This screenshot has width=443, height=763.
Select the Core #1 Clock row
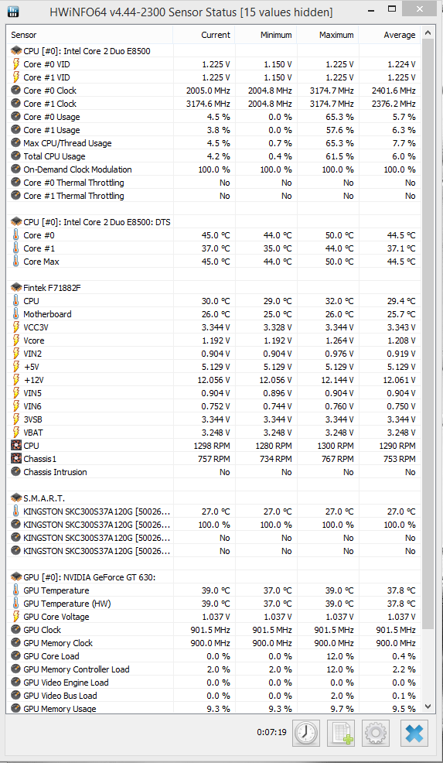[x=214, y=104]
